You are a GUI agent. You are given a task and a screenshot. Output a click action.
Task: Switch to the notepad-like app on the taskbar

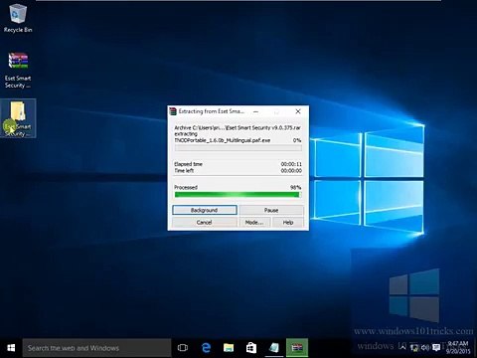274,348
